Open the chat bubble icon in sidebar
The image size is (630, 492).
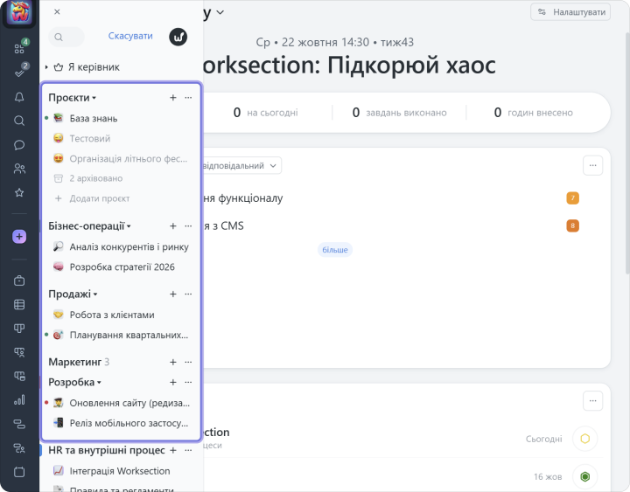pyautogui.click(x=19, y=144)
